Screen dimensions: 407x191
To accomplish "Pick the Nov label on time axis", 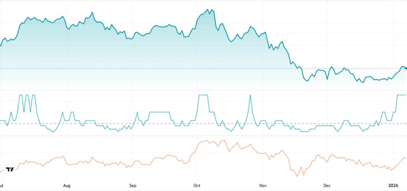I will (263, 185).
